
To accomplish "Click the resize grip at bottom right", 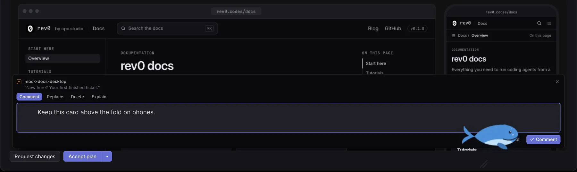I will pos(484,164).
